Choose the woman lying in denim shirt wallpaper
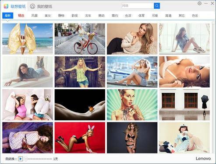 point(28,72)
